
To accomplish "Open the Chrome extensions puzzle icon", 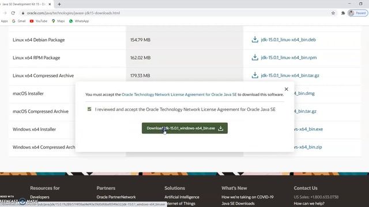I will click(x=343, y=13).
